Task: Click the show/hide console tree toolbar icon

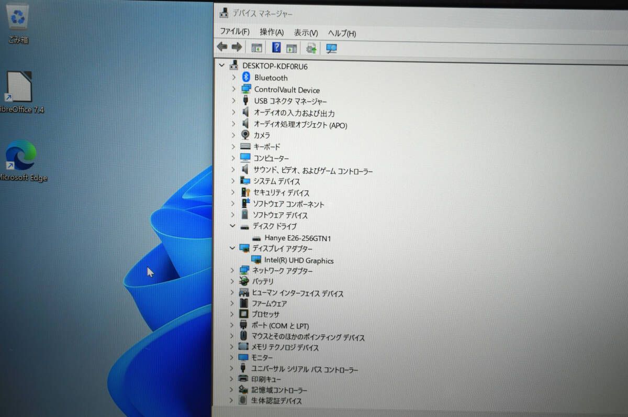Action: pos(256,48)
